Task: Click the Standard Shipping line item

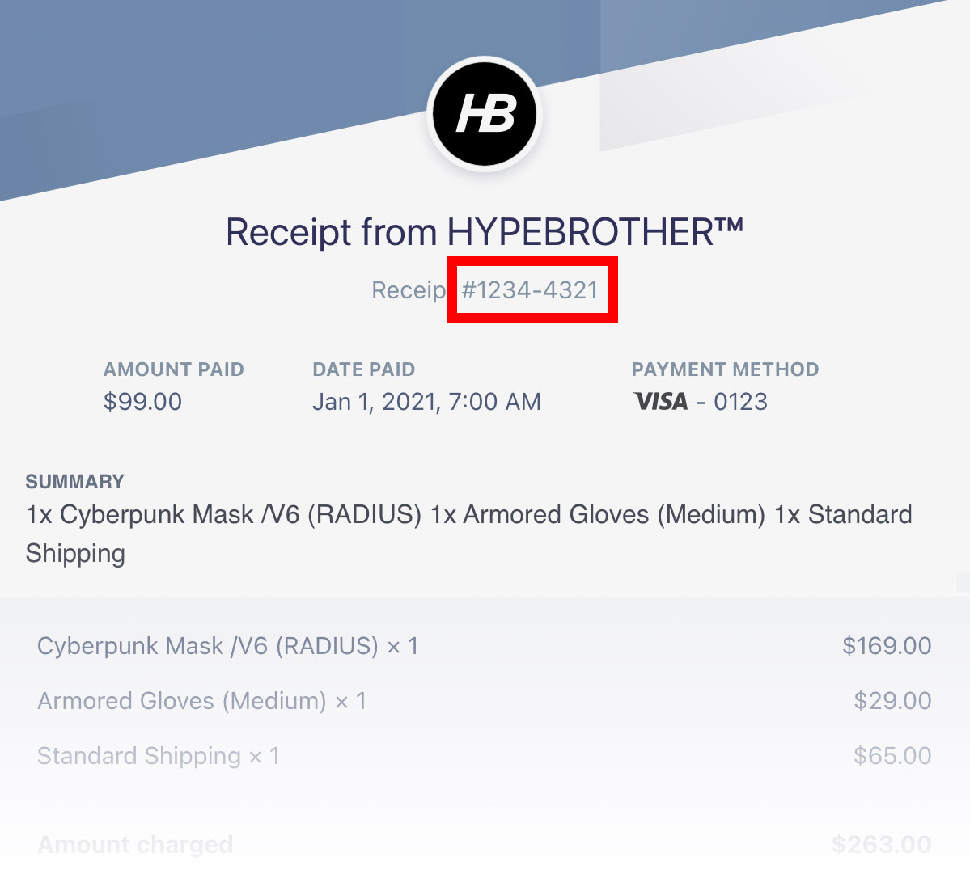Action: pos(159,756)
